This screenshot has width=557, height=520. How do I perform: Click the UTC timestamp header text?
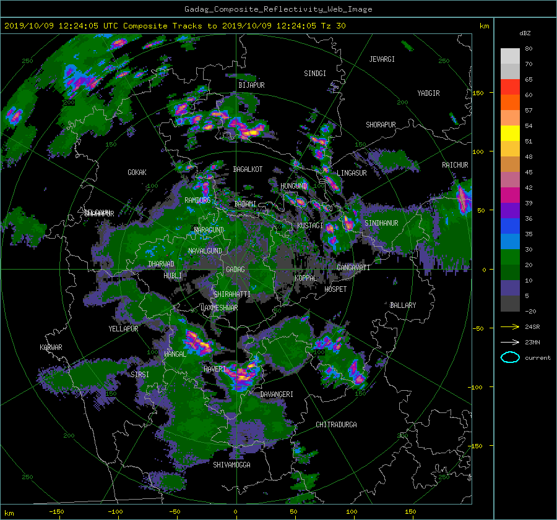[175, 26]
